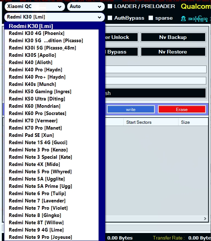Select Redmi Note 1S 4G [Gucci]

pyautogui.click(x=51, y=142)
